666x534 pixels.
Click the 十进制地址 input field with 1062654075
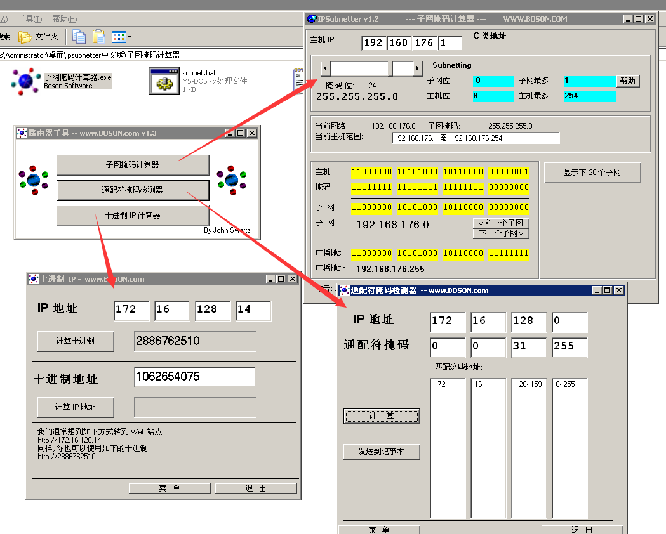(x=195, y=377)
